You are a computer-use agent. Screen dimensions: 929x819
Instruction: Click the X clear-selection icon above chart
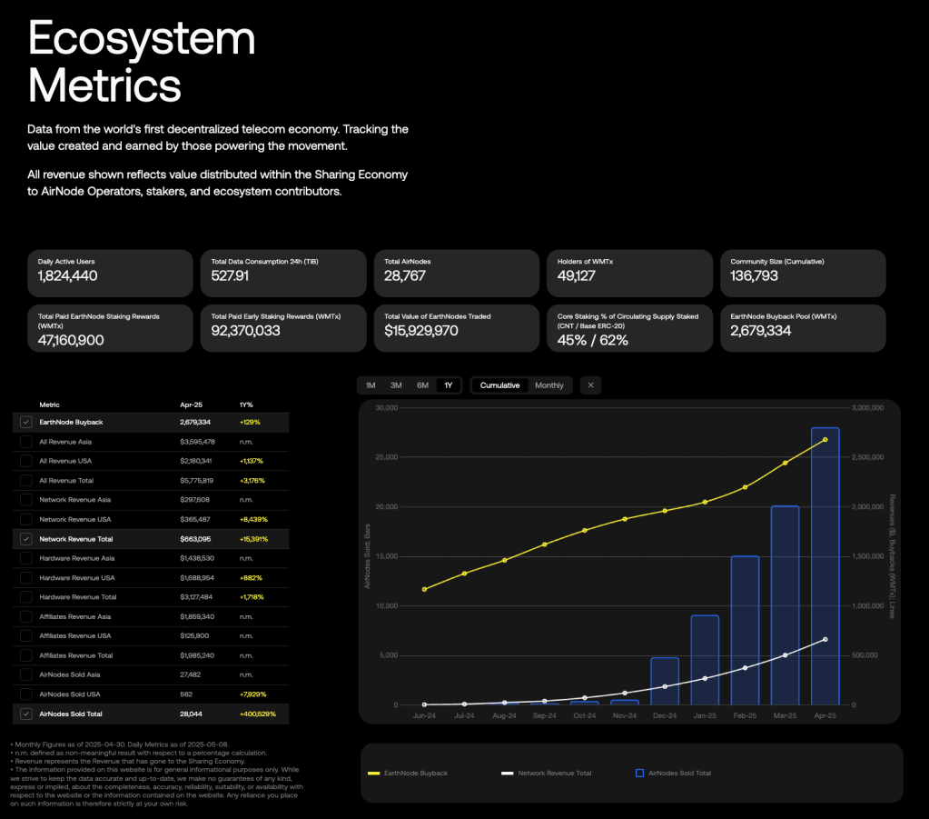[x=590, y=385]
